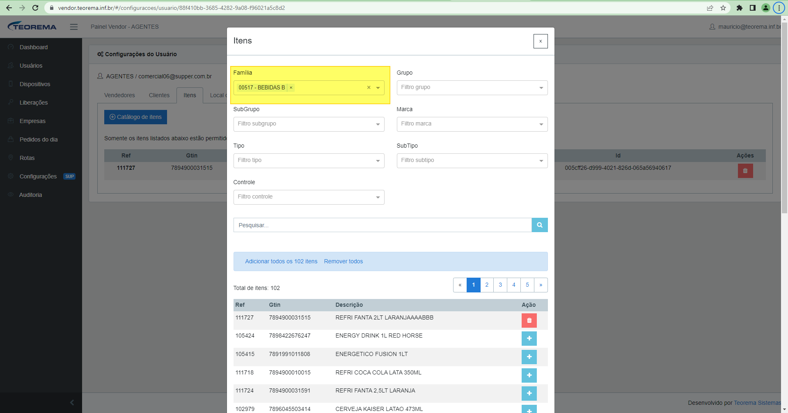Viewport: 788px width, 413px height.
Task: Switch to the Clientes tab
Action: 159,95
